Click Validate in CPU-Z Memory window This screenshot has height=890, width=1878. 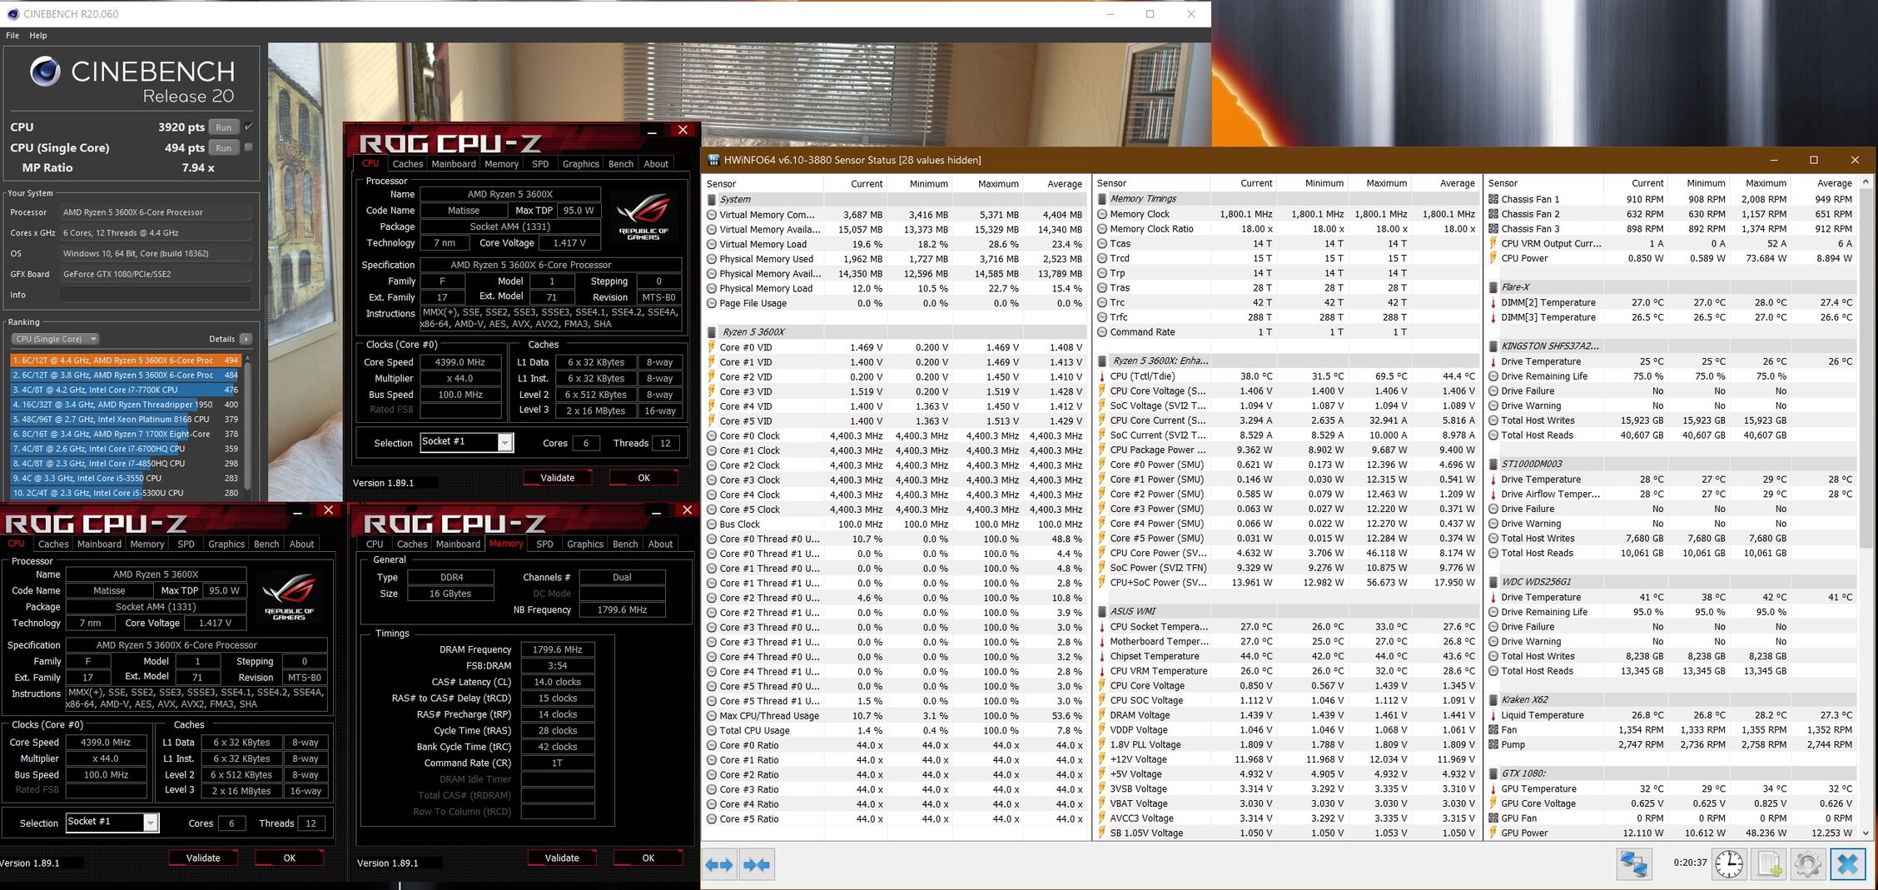coord(562,858)
